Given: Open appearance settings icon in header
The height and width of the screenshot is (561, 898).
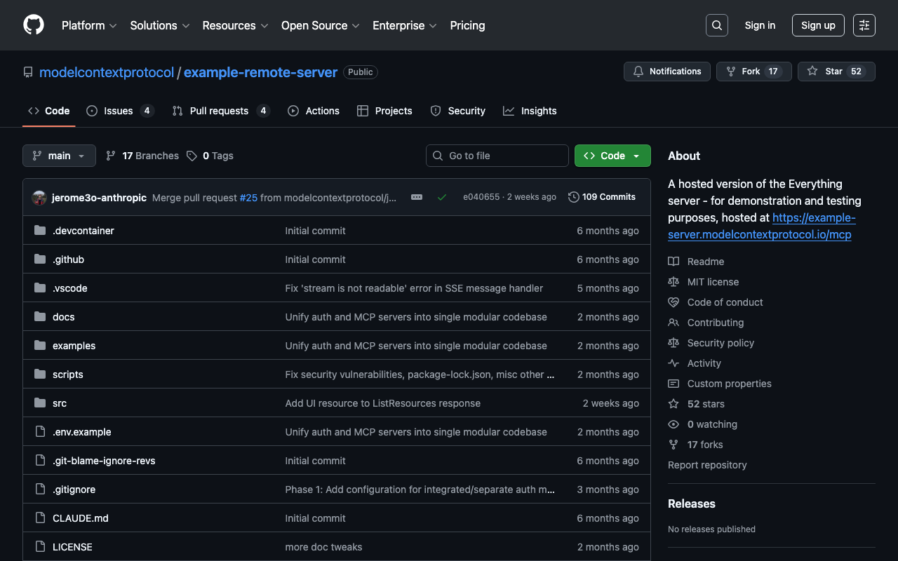Looking at the screenshot, I should pyautogui.click(x=864, y=25).
